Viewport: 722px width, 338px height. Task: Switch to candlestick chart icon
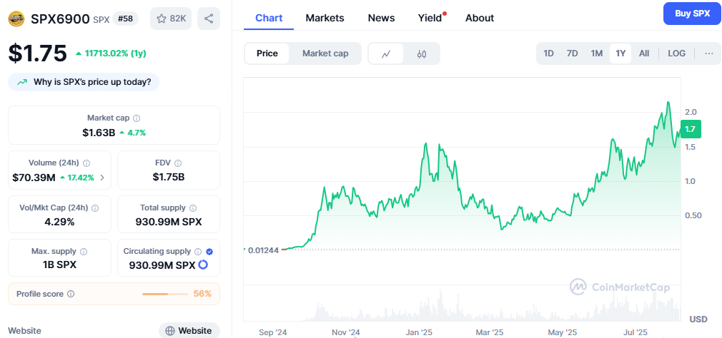pos(422,53)
